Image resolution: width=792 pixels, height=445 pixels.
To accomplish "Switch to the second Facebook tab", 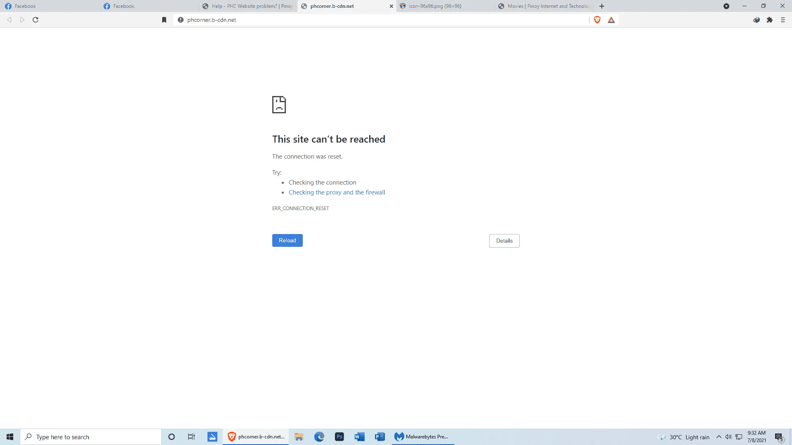I will point(148,6).
